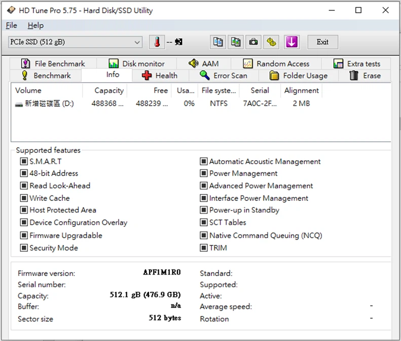
Task: Click the 0% usage cell
Action: 189,104
